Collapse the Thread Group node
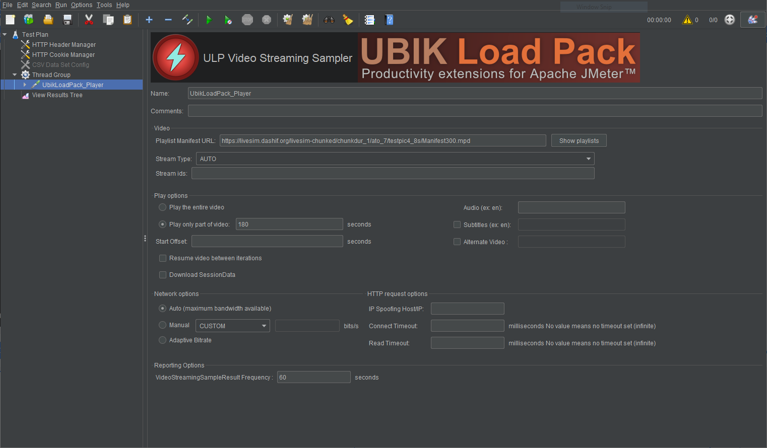The height and width of the screenshot is (448, 767). tap(15, 75)
